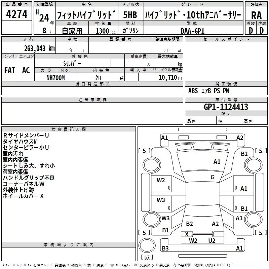
Task: Click inspector note 荷室内張傷
Action: tap(15, 172)
